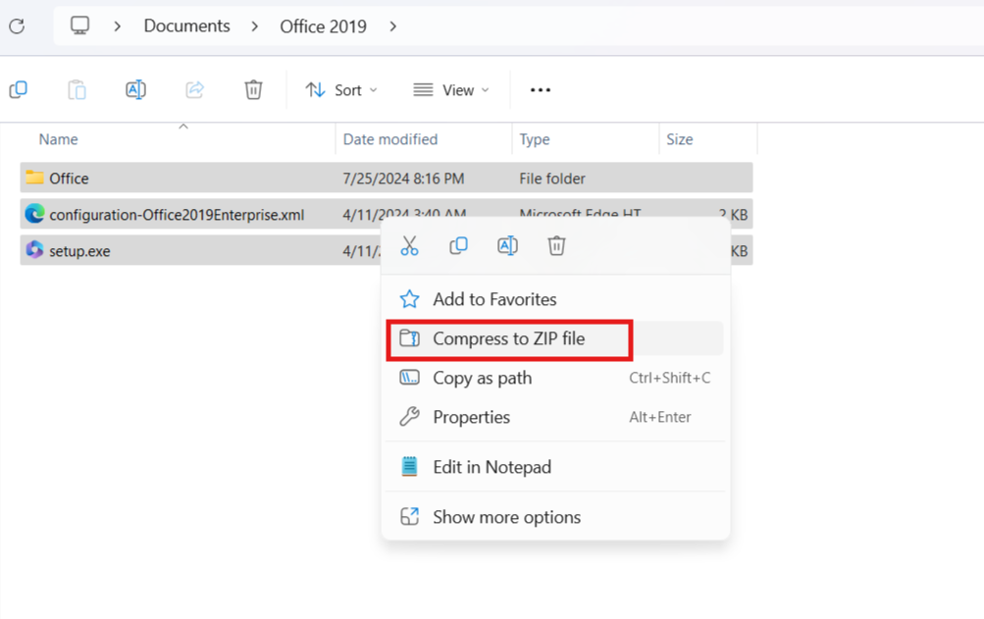
Task: Click the Rename icon in the context menu
Action: pos(507,246)
